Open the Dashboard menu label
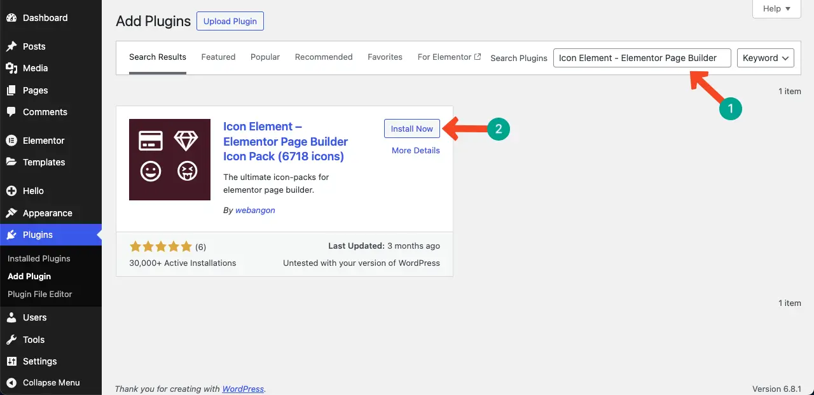 [x=45, y=18]
